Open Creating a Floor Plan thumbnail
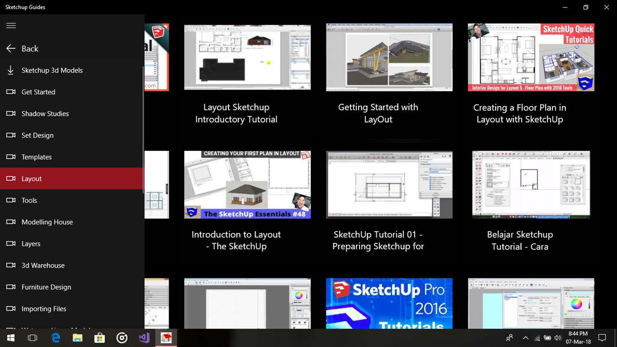Screen dimensions: 617x347 [531, 57]
